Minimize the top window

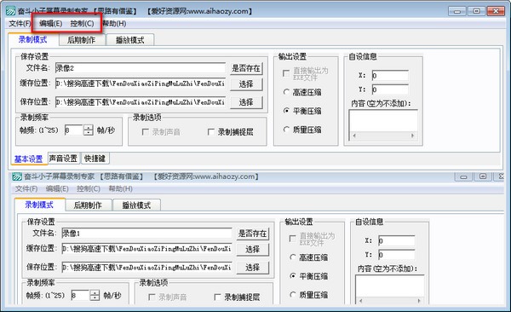point(457,11)
